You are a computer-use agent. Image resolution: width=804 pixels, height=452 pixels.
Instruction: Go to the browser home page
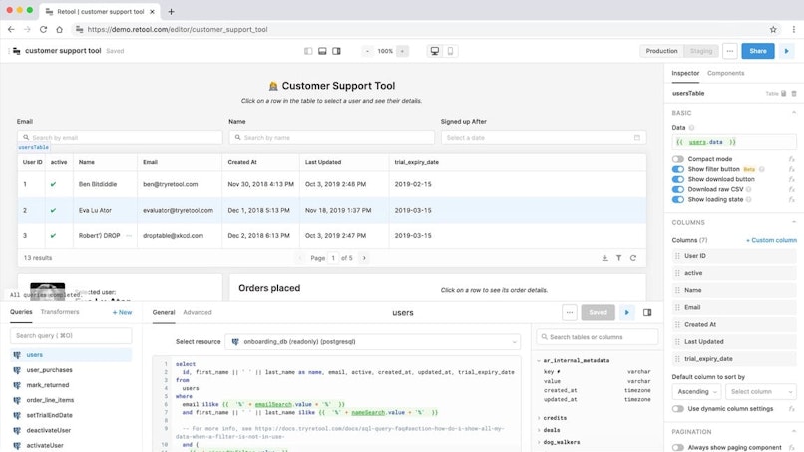60,30
